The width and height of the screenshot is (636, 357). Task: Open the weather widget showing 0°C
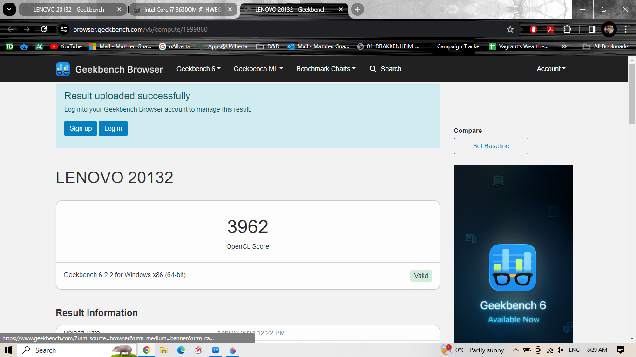472,350
